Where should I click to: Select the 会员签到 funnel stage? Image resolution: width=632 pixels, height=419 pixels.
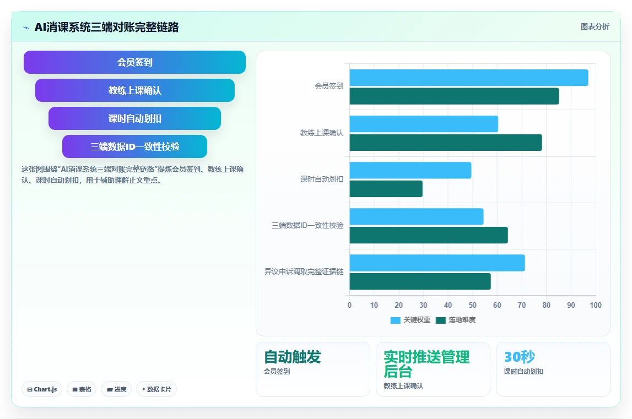134,62
